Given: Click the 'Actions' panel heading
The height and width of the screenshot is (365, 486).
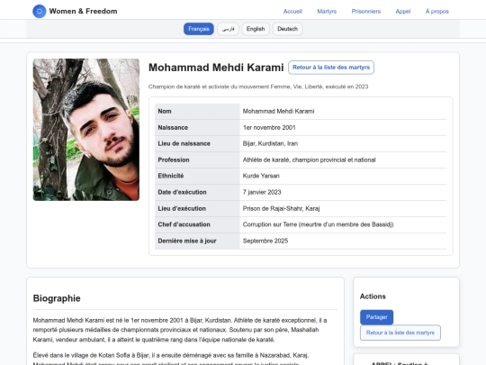Looking at the screenshot, I should tap(373, 297).
